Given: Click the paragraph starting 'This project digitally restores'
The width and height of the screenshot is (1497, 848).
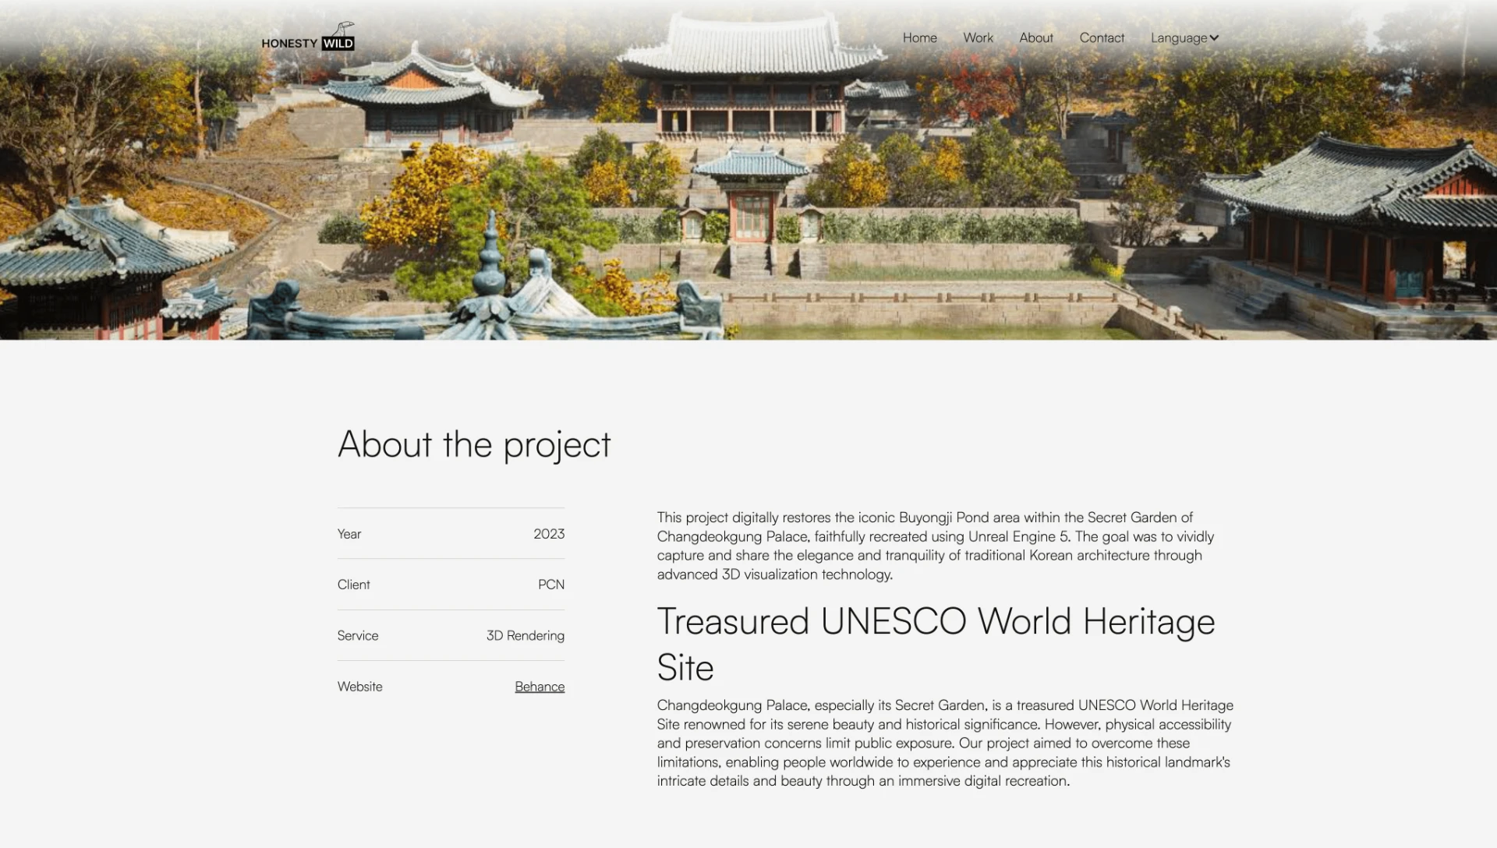Looking at the screenshot, I should coord(936,546).
